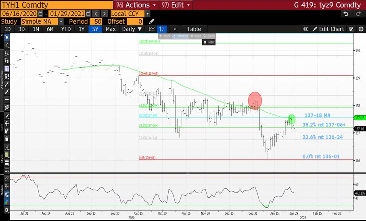
Task: Edit the start date field 06/16/2020
Action: coord(19,14)
